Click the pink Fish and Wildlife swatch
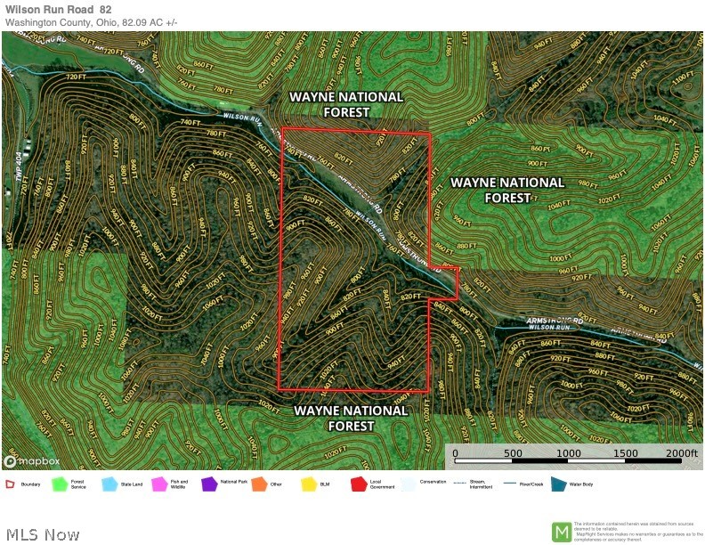Viewport: 705px width, 545px height. 159,484
